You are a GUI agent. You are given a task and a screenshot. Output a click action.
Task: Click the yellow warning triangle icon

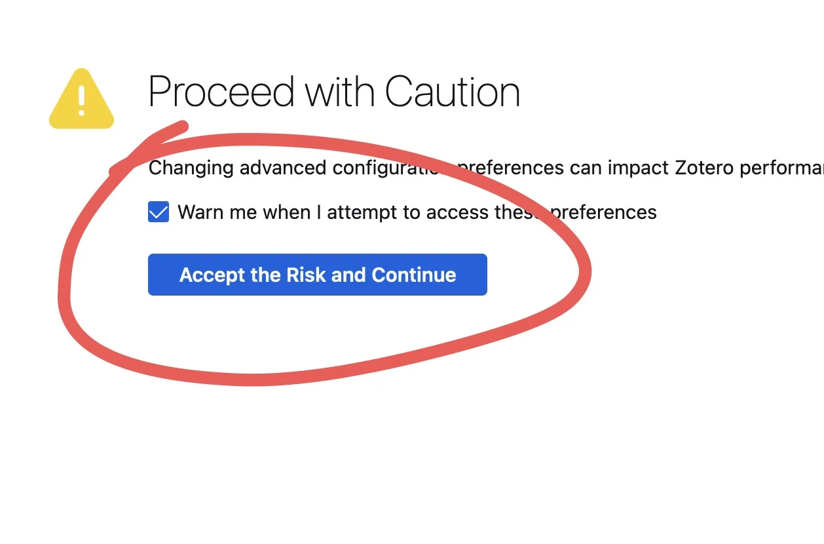(81, 100)
